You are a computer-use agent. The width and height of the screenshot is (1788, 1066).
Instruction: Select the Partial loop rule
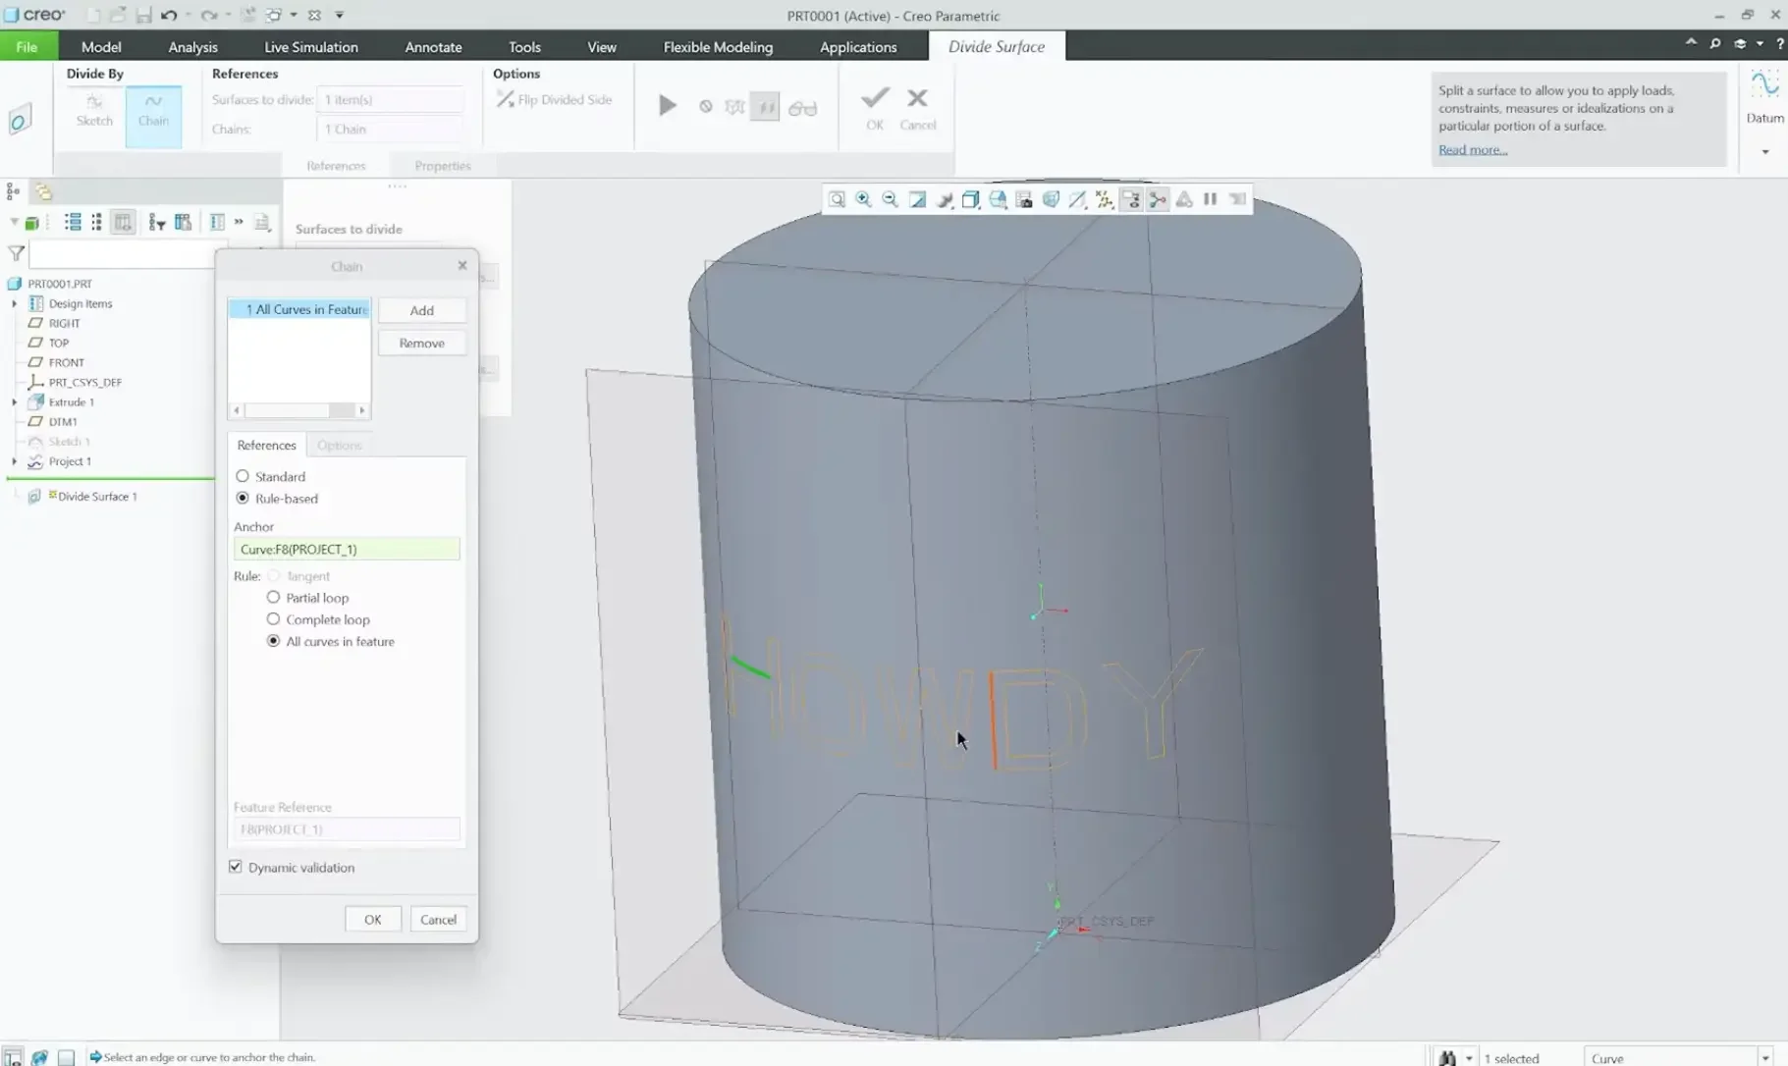coord(273,597)
